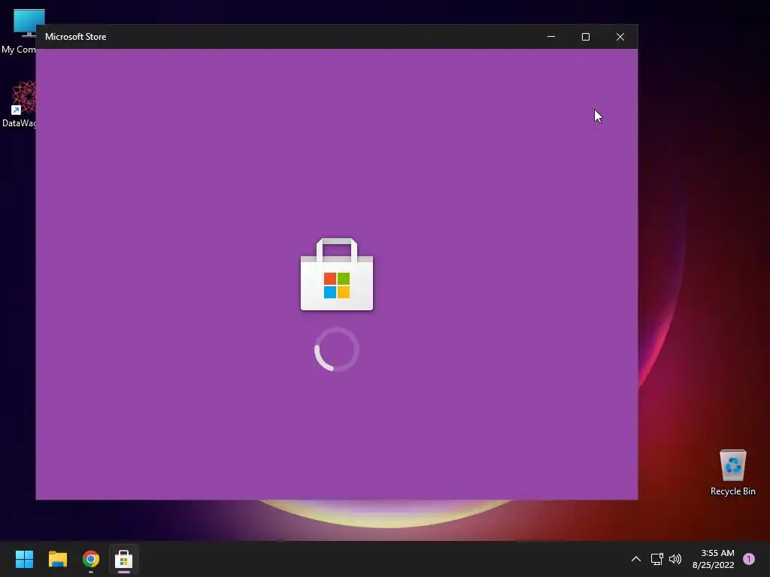Viewport: 770px width, 577px height.
Task: Open the volume control speaker icon
Action: (675, 559)
